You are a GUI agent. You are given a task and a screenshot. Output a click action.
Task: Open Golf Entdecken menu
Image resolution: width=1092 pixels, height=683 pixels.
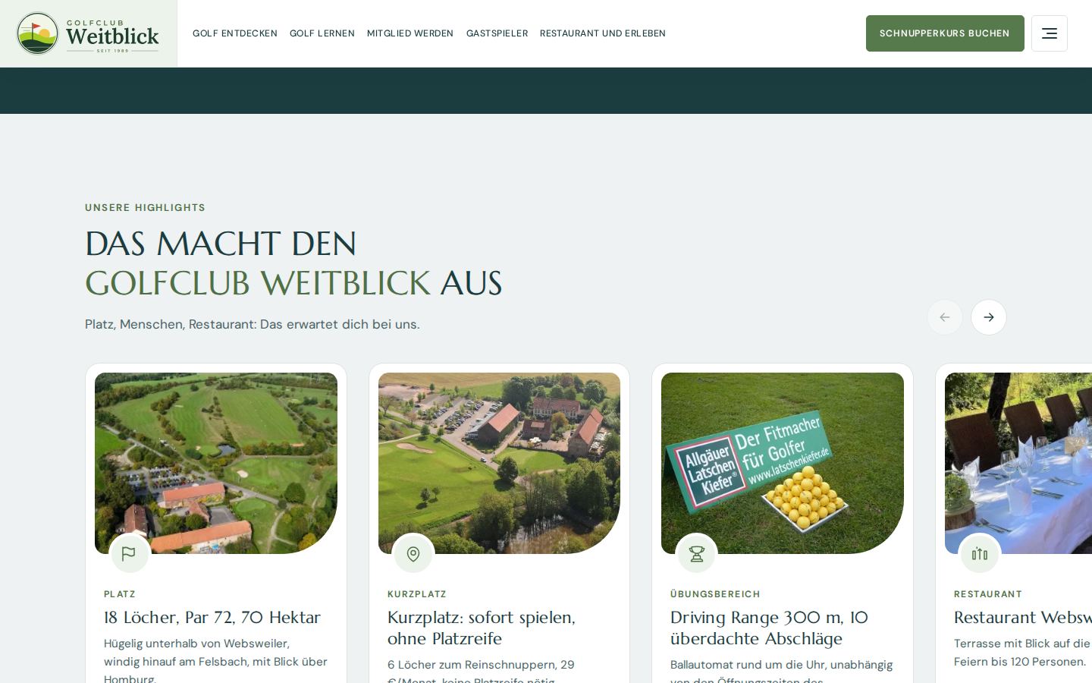pos(235,33)
